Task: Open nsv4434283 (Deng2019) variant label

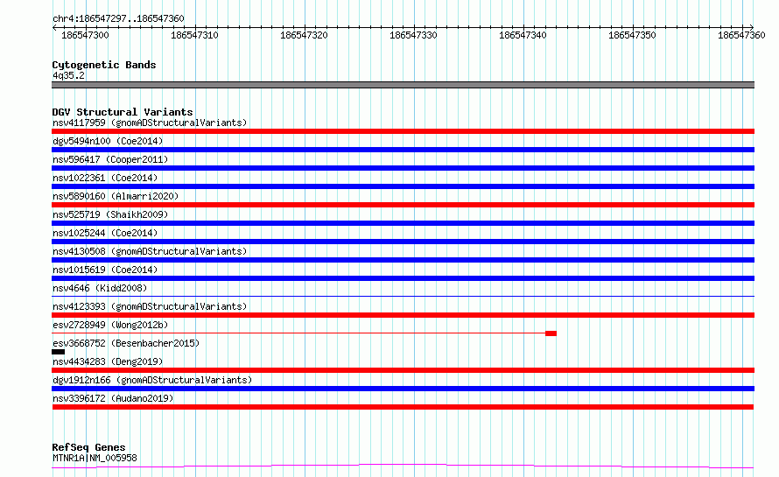Action: pyautogui.click(x=108, y=361)
